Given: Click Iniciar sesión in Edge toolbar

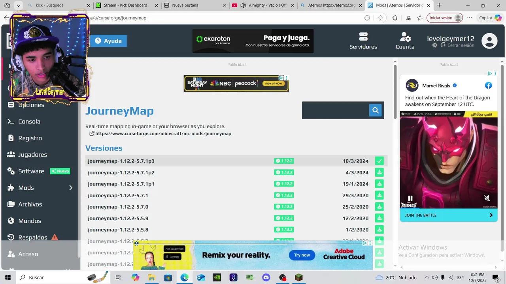Looking at the screenshot, I should (x=445, y=18).
